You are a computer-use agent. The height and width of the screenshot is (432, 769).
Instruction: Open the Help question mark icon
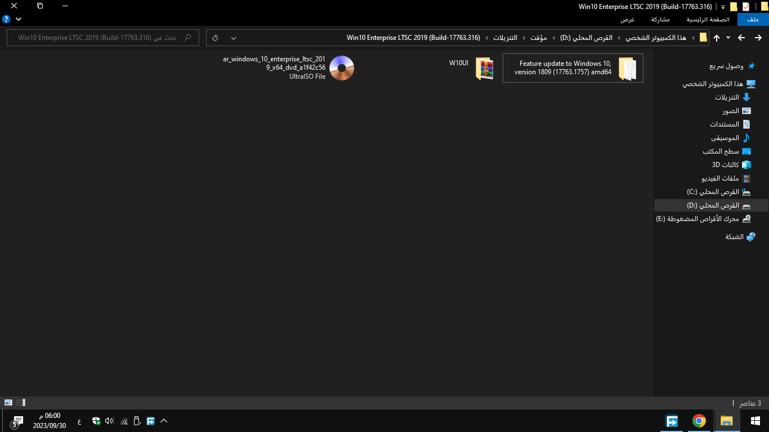[x=6, y=19]
